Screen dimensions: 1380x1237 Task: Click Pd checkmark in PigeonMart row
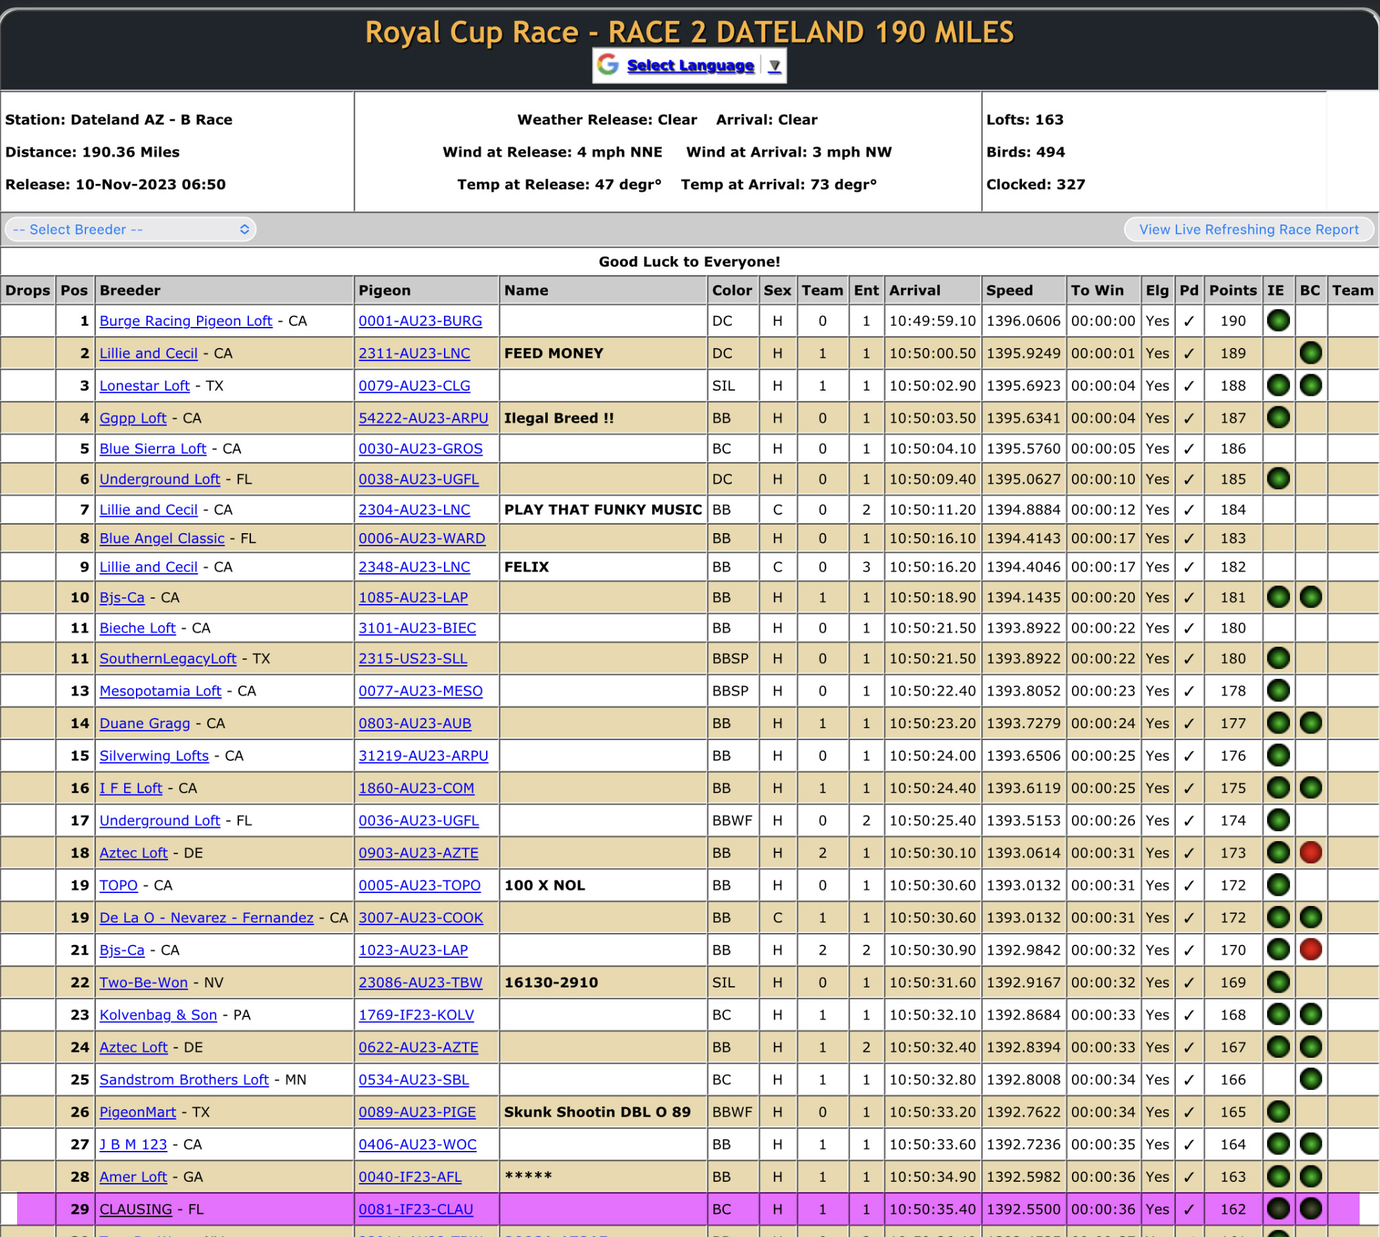point(1188,1113)
